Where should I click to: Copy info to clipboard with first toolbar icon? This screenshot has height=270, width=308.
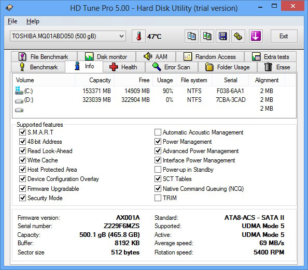191,36
